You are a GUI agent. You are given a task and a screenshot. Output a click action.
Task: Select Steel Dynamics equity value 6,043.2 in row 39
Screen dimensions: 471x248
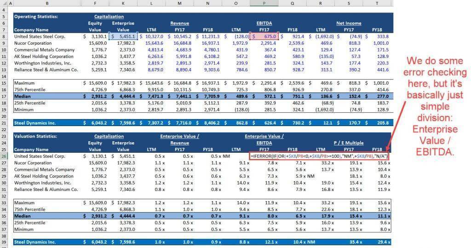pyautogui.click(x=95, y=242)
